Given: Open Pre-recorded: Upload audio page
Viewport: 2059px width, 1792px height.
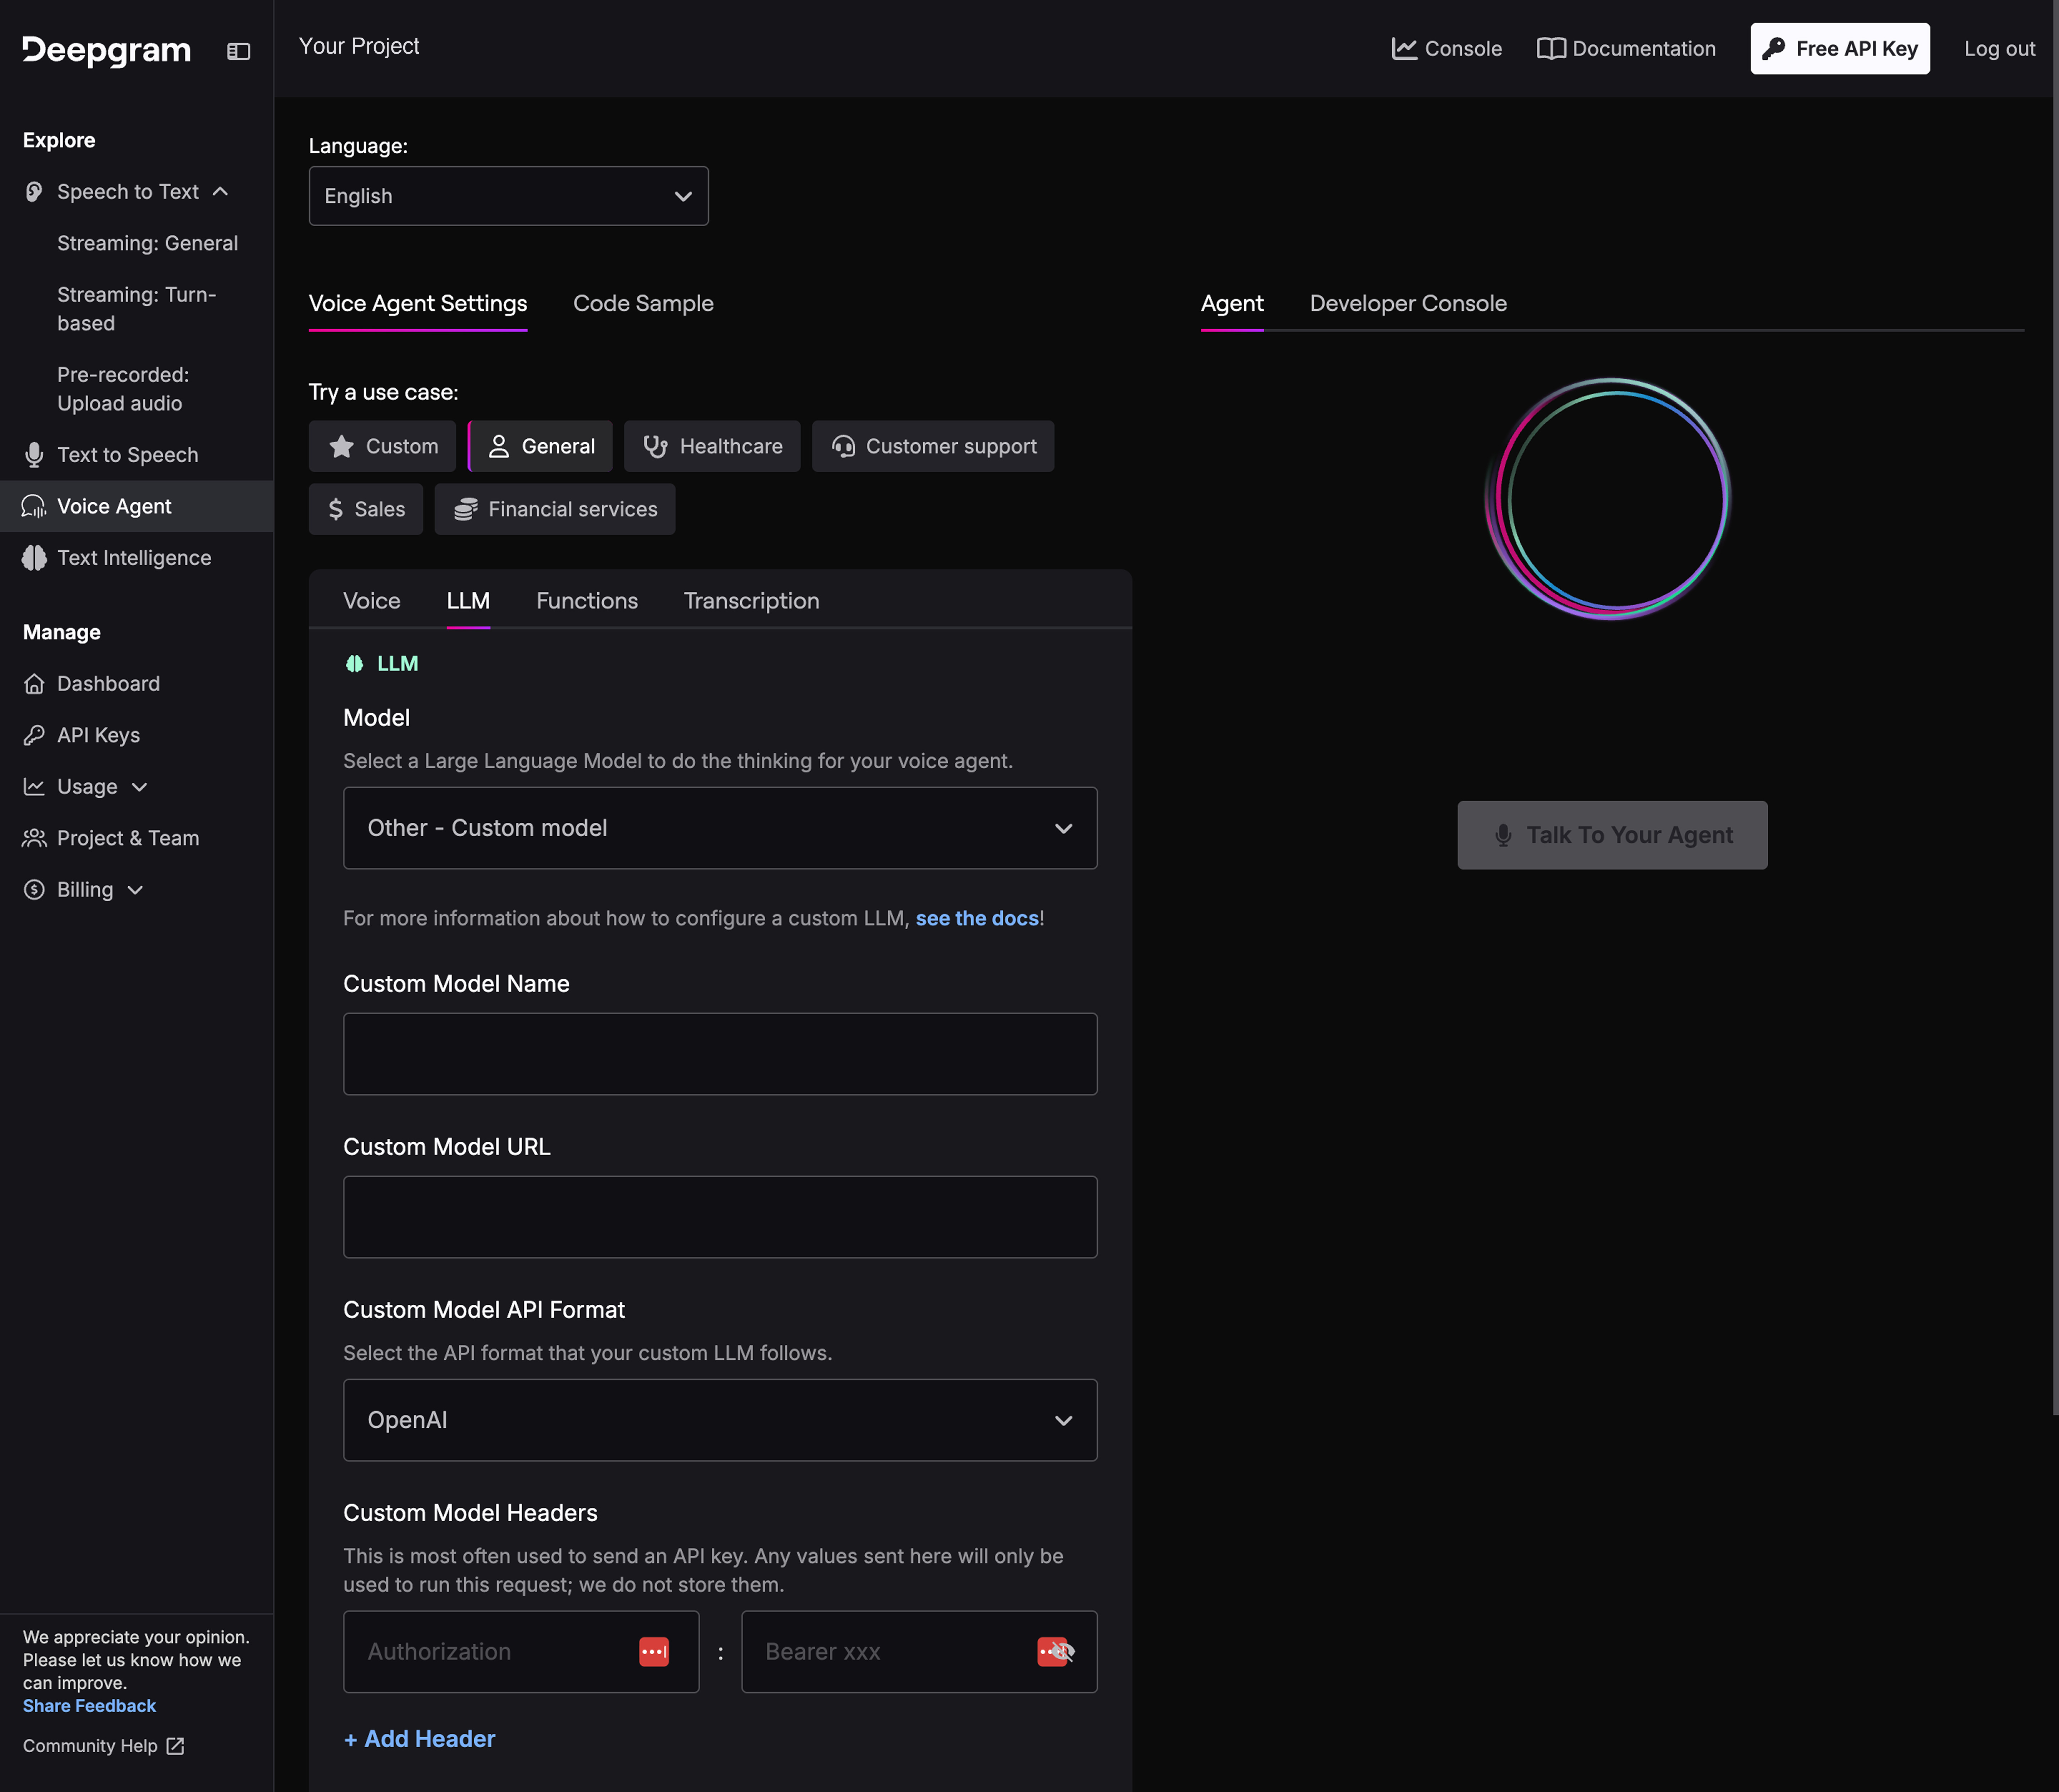Looking at the screenshot, I should (123, 389).
